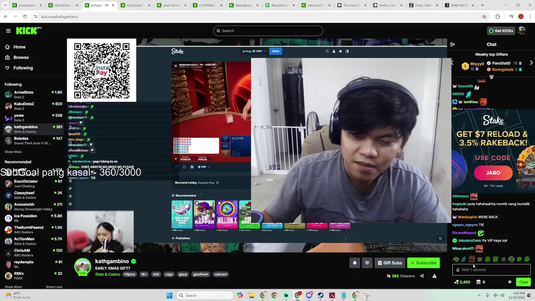Screen dimensions: 535x301
Task: Open TheBurntPeanut recommended channel
Action: pos(33,230)
